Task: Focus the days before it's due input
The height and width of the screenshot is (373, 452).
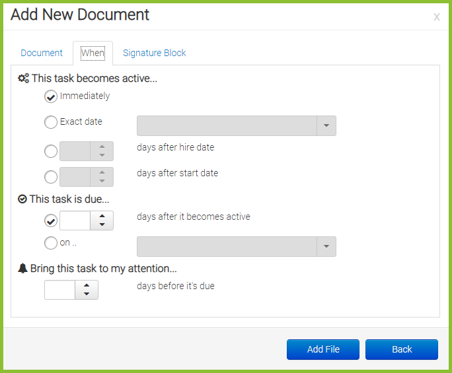Action: 59,290
